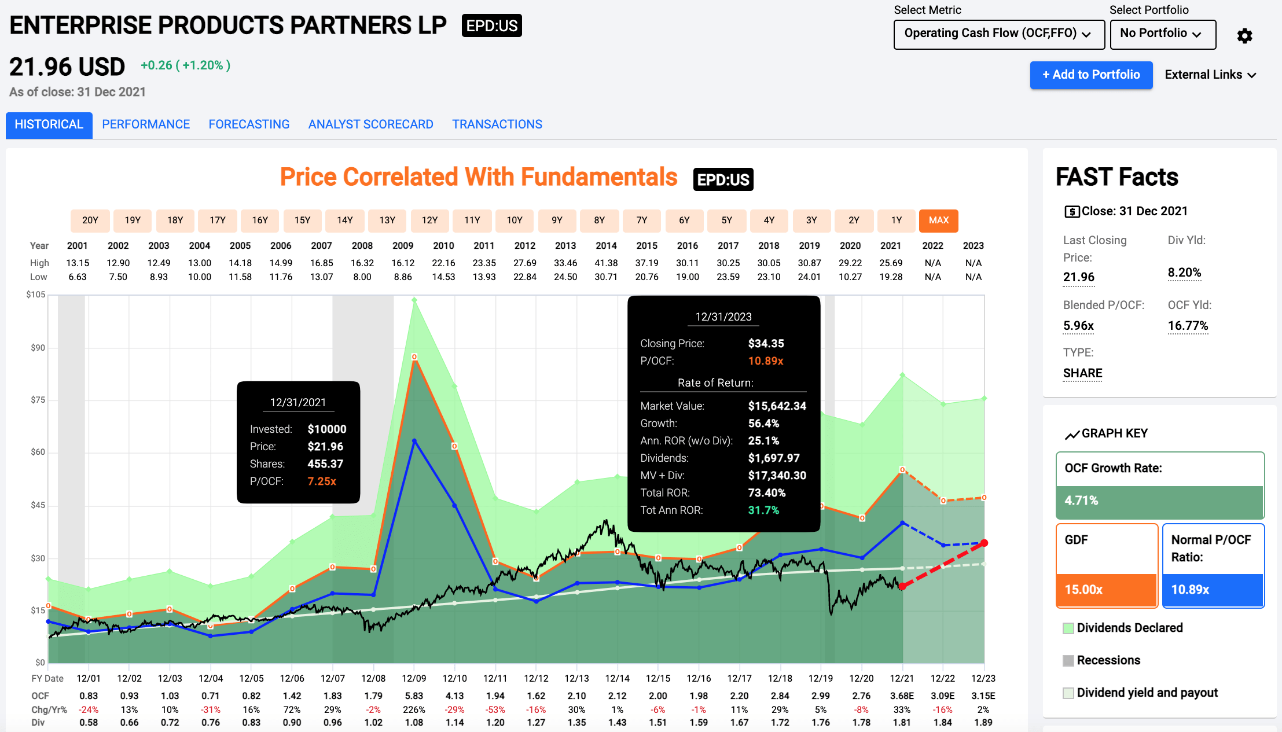Open the Forecasting tab
The width and height of the screenshot is (1282, 732).
(x=249, y=125)
